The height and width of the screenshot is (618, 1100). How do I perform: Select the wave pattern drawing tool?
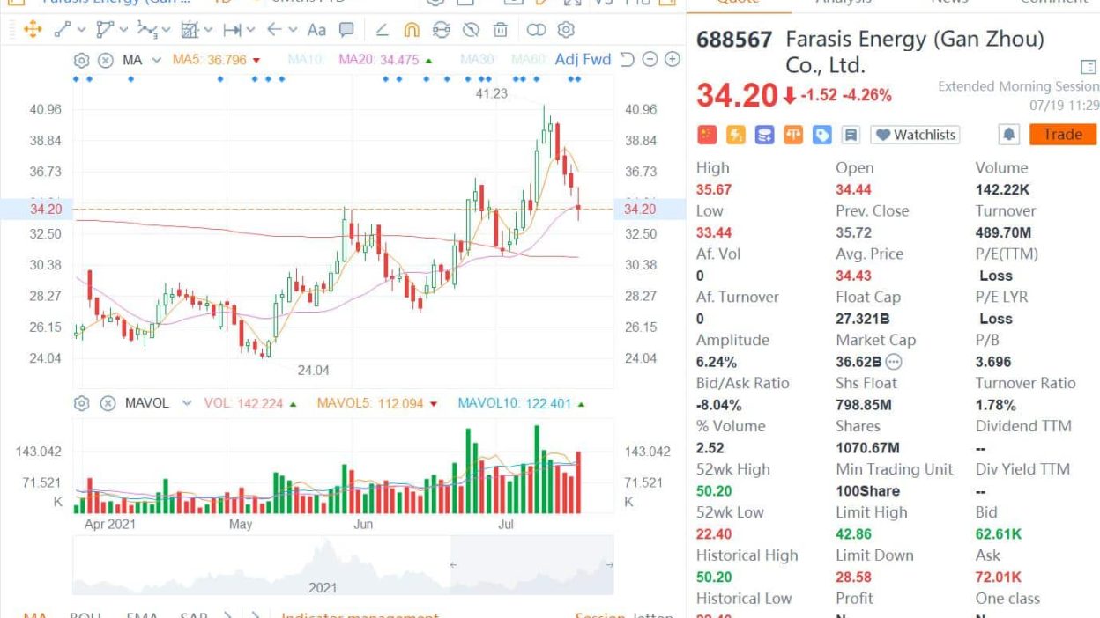(147, 30)
